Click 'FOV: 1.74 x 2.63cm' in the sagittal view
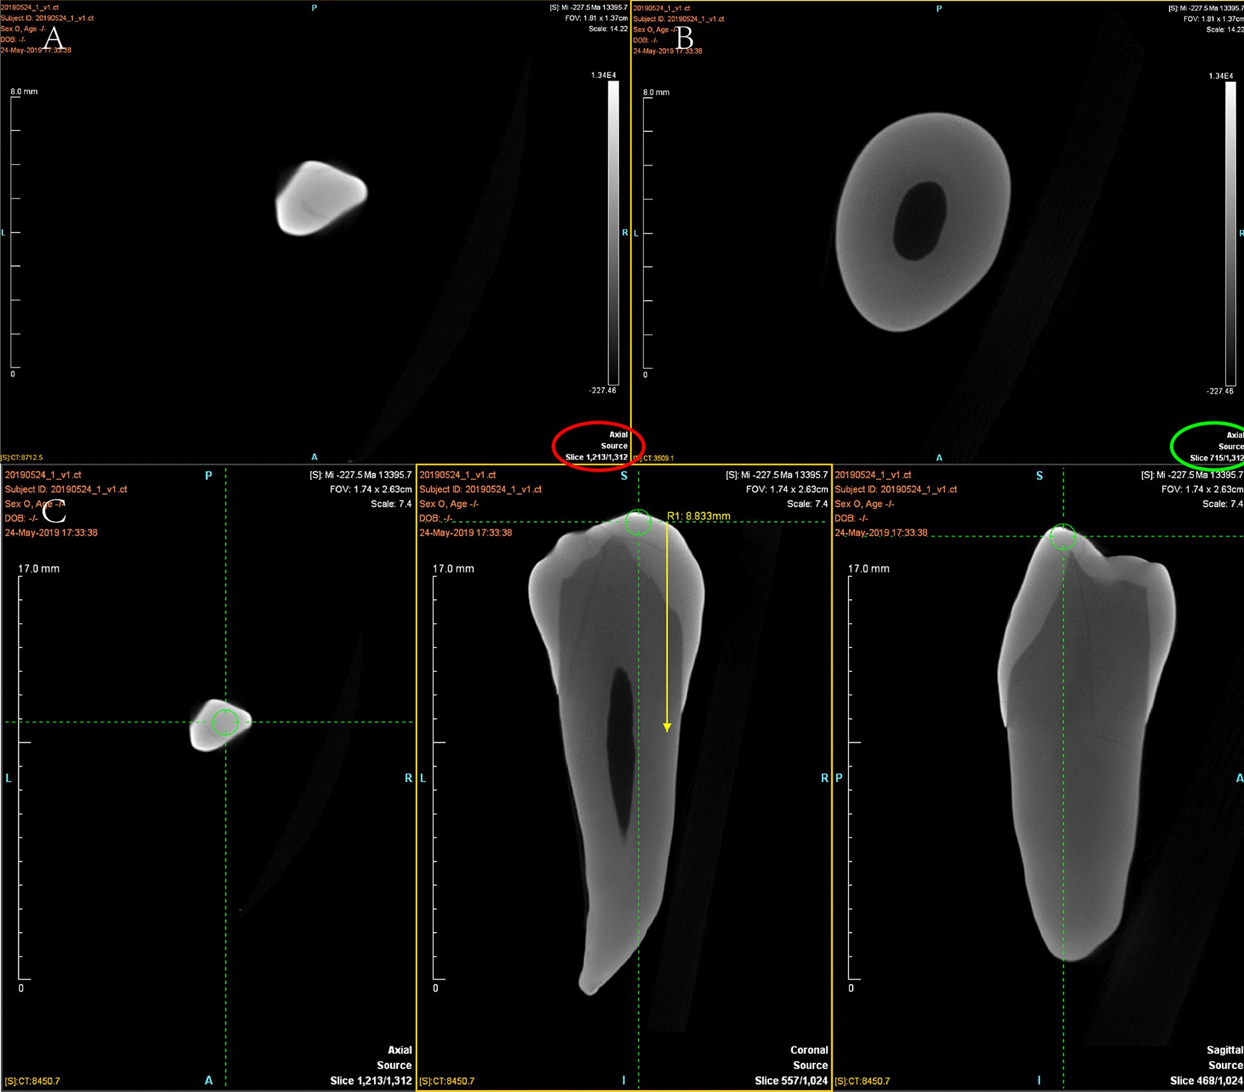This screenshot has width=1244, height=1092. (1202, 489)
